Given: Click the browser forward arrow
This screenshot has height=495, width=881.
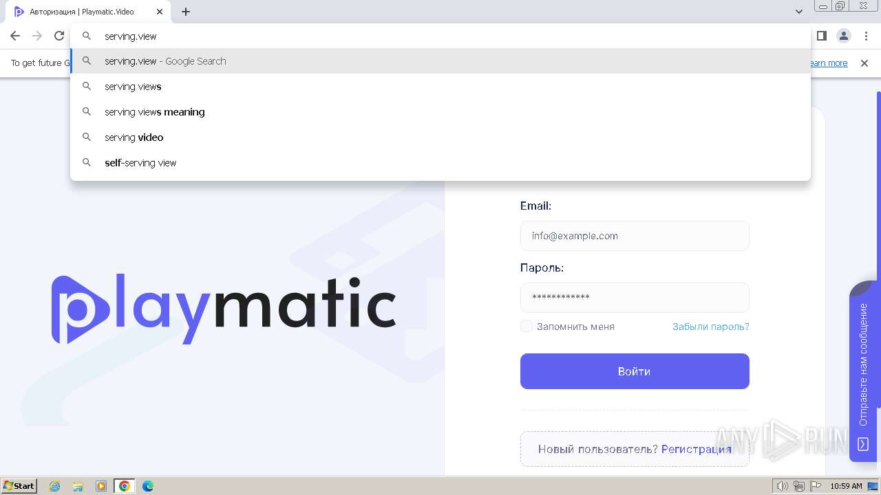Looking at the screenshot, I should click(37, 36).
